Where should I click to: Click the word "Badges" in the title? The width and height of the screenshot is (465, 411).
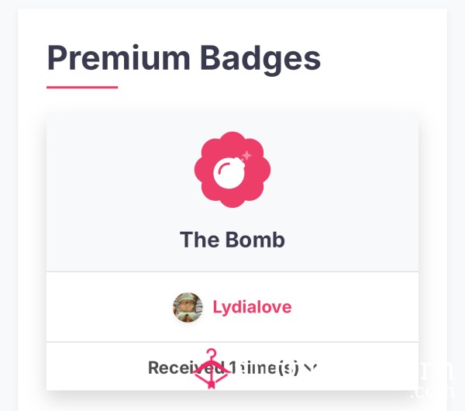click(260, 59)
